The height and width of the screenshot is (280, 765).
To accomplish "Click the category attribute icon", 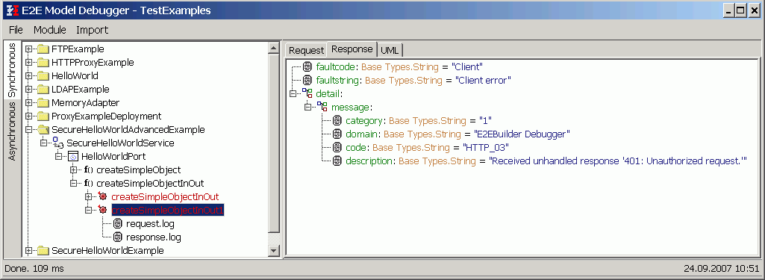I will pos(337,120).
